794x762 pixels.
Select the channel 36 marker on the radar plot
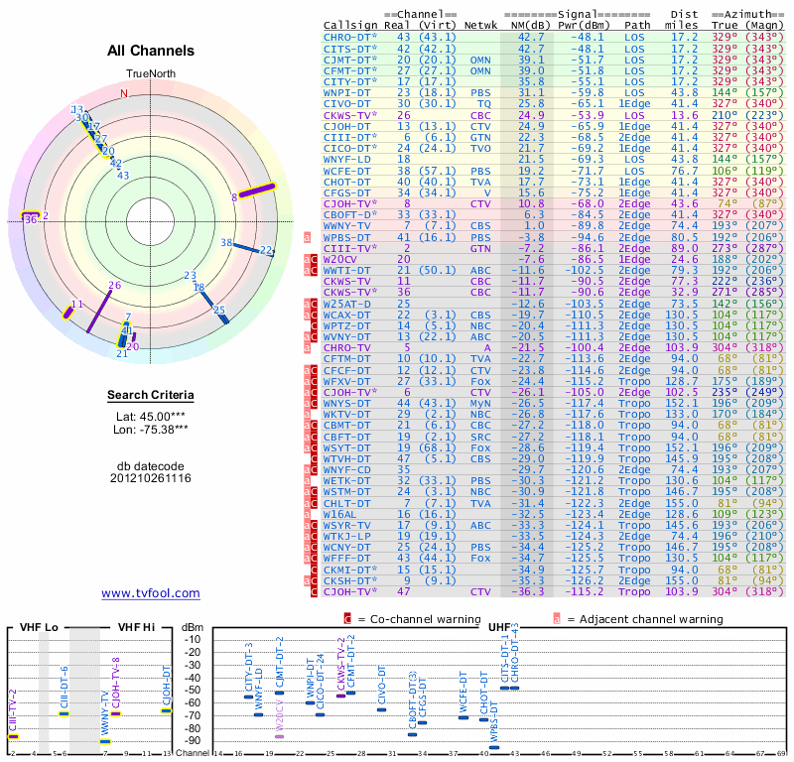(x=30, y=215)
